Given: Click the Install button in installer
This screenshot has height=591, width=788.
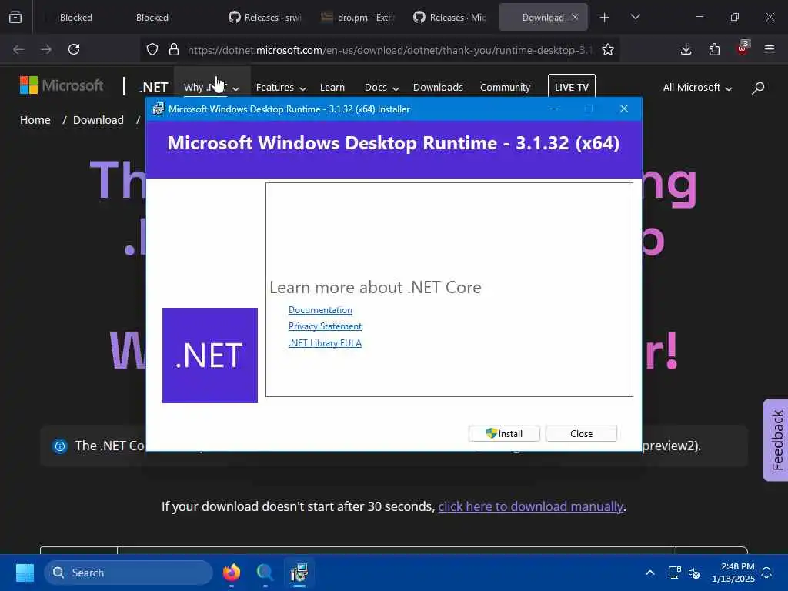Looking at the screenshot, I should click(x=504, y=434).
